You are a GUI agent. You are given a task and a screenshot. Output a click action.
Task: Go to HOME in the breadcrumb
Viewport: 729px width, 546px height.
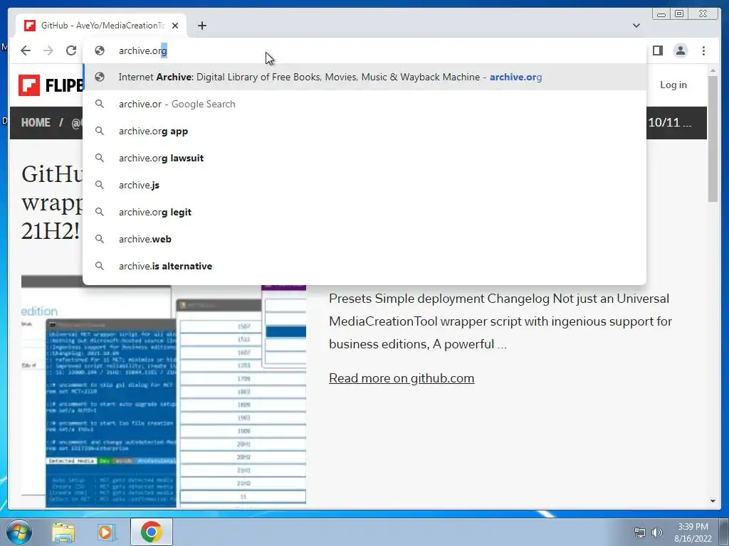(x=36, y=122)
